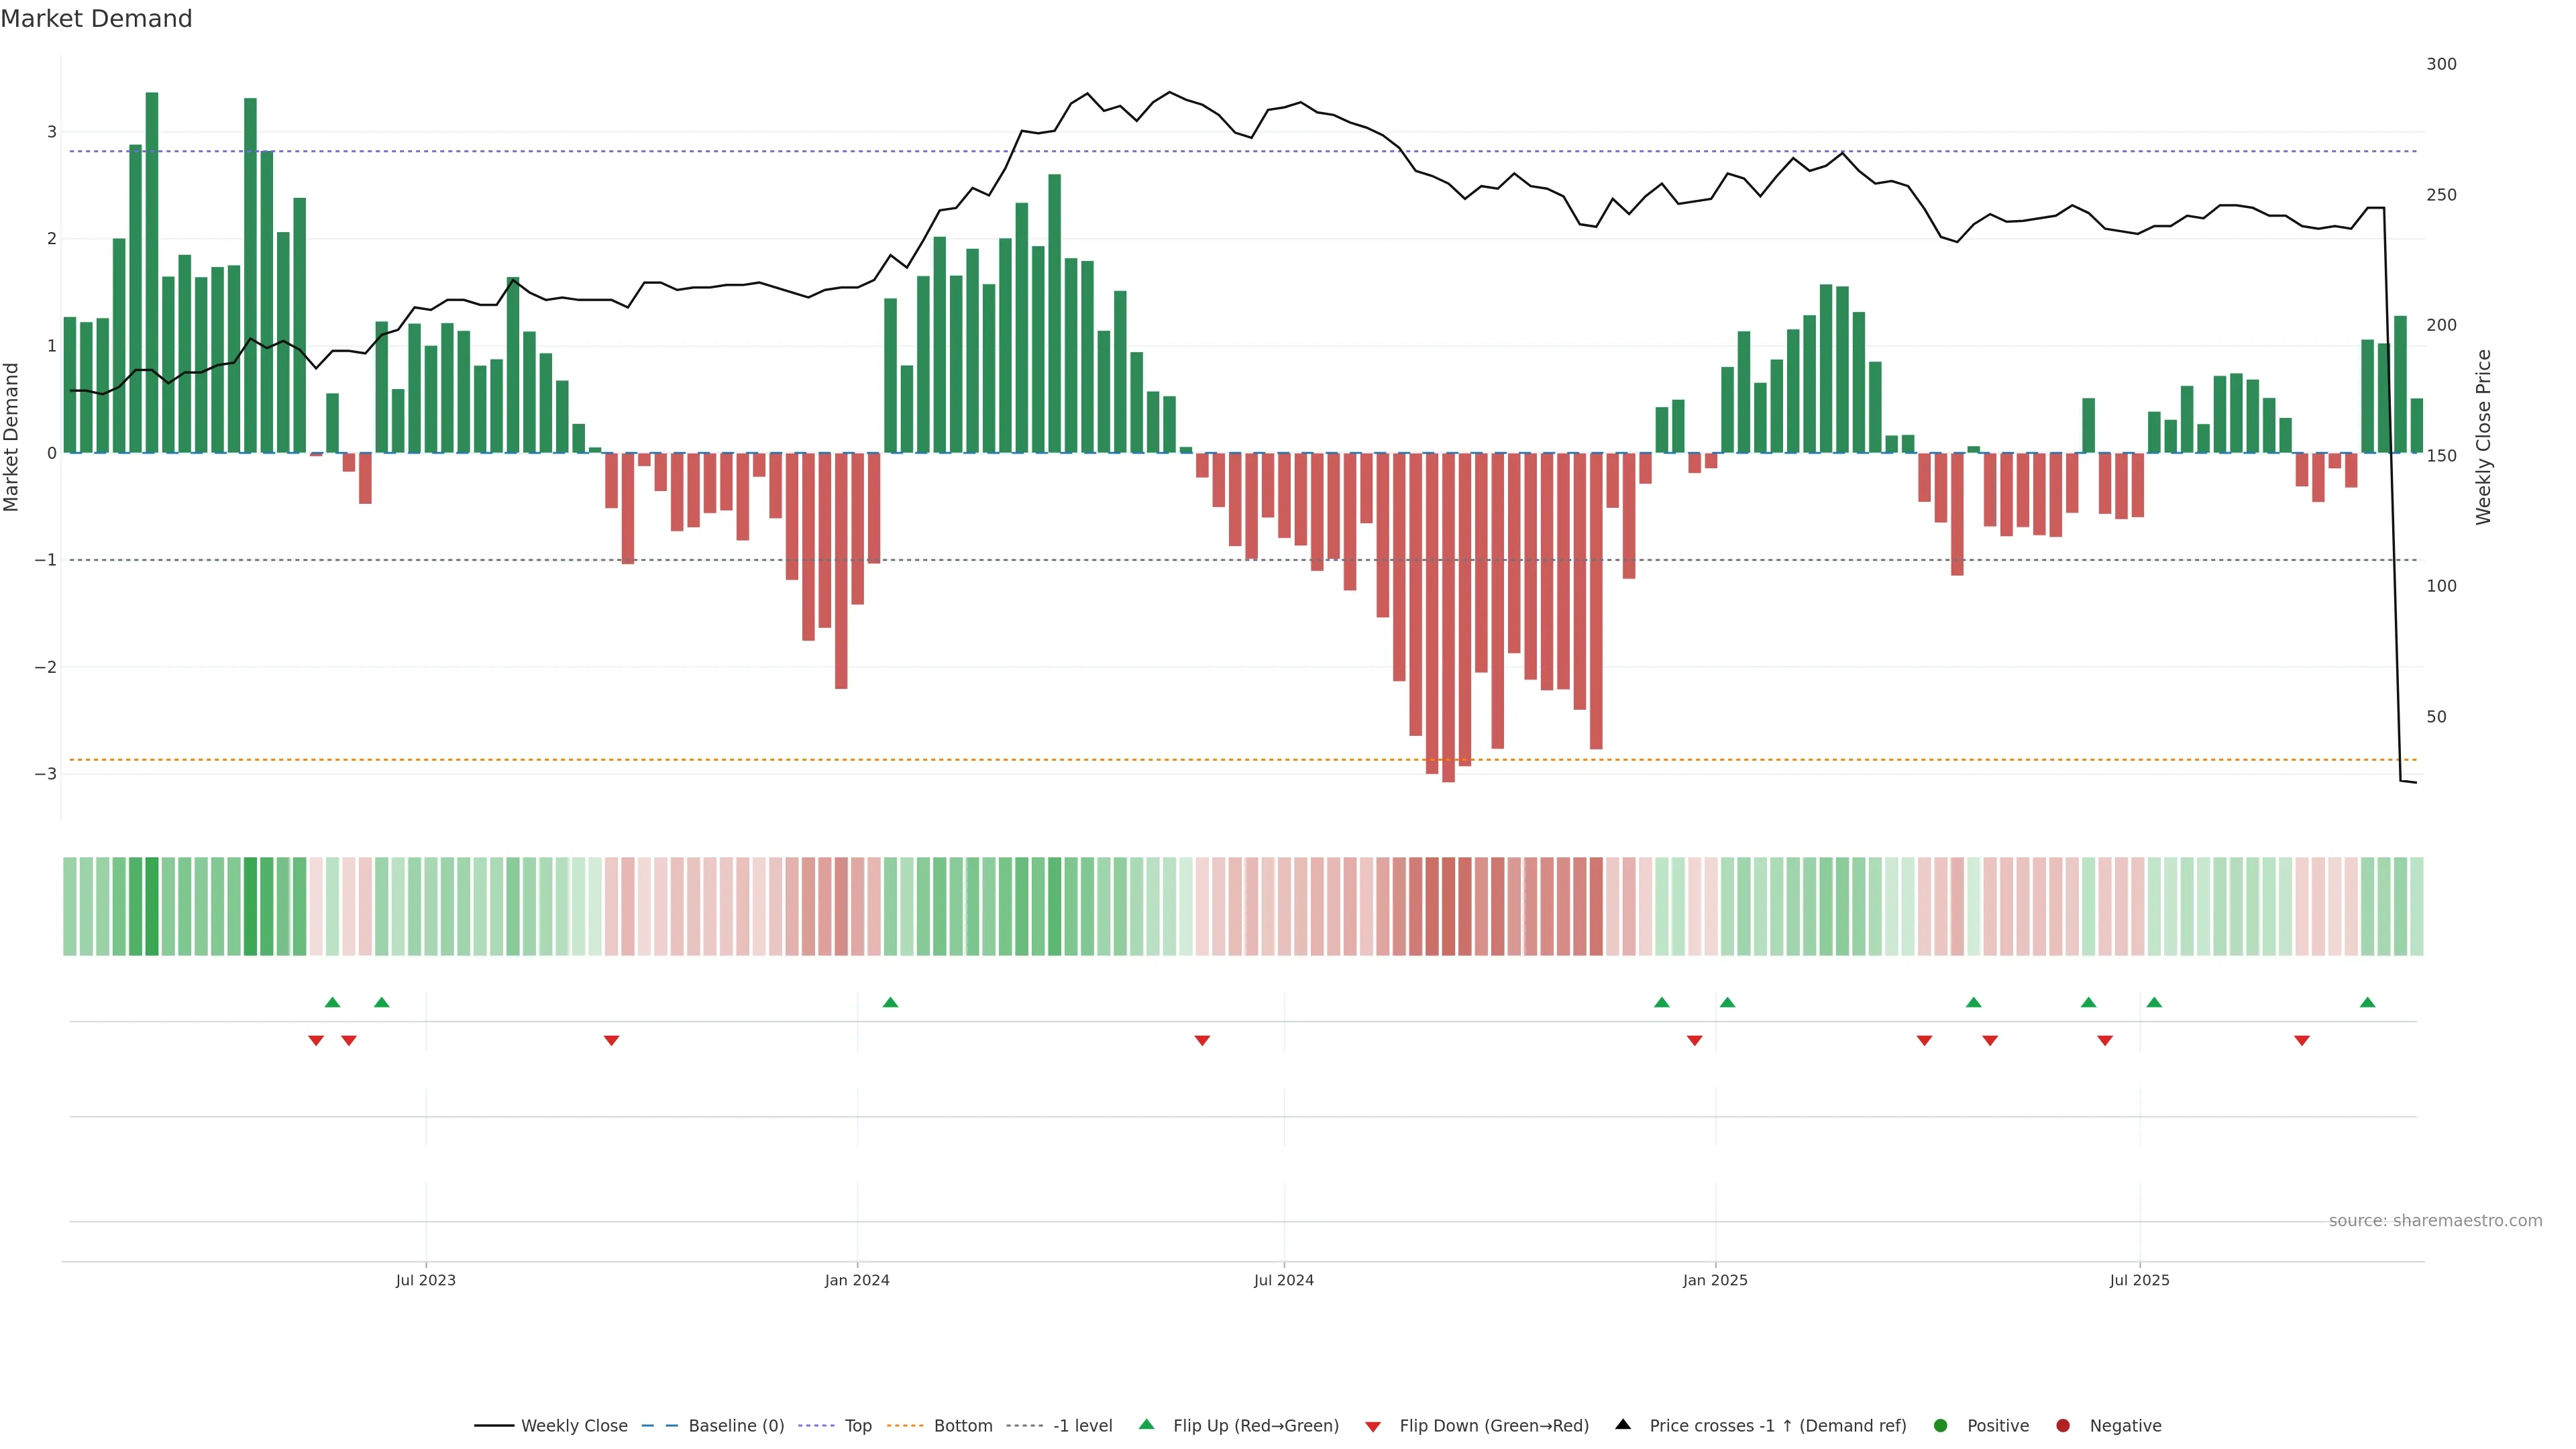The image size is (2576, 1449).
Task: Click the Jan 2025 x-axis label
Action: tap(1715, 1280)
